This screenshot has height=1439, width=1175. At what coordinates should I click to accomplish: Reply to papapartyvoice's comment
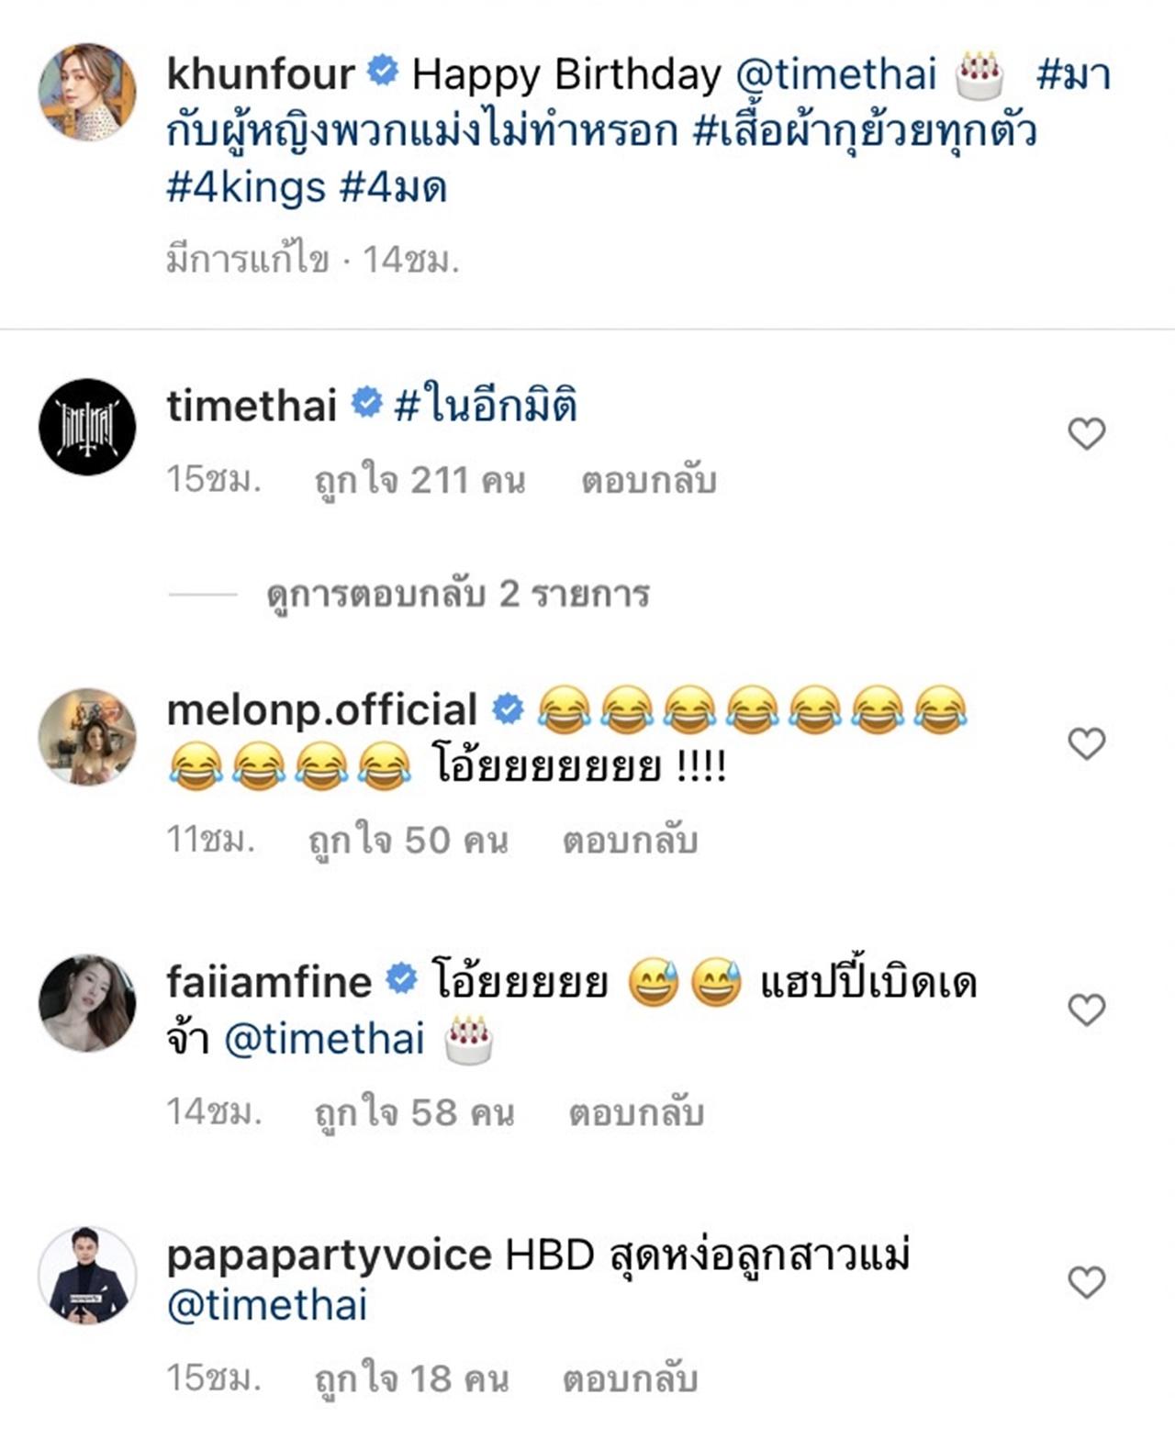click(x=630, y=1378)
